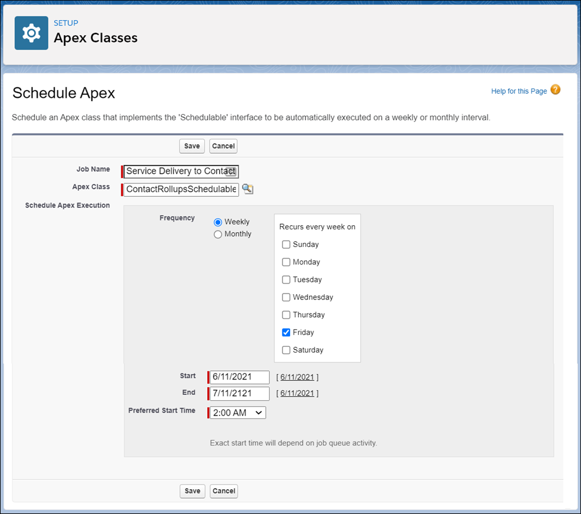Uncheck the Friday checkbox
This screenshot has height=514, width=581.
[x=286, y=332]
